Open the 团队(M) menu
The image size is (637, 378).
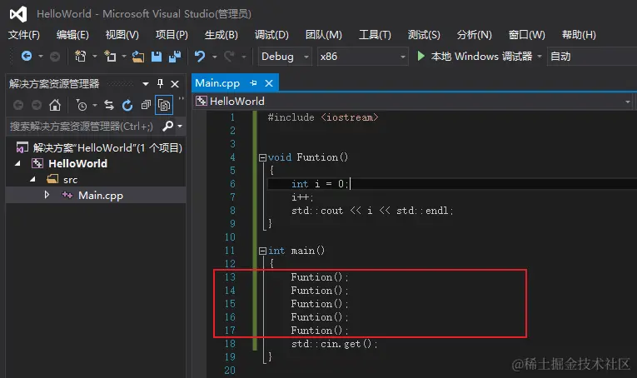(x=324, y=35)
